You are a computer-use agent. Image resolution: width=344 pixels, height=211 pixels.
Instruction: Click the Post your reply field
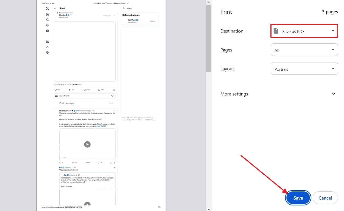click(67, 103)
